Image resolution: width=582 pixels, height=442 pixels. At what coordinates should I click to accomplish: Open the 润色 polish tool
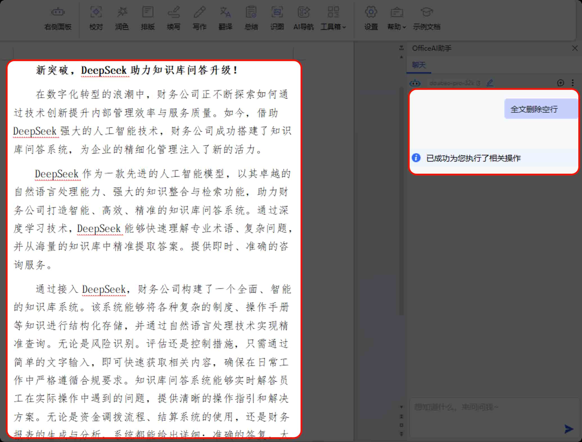point(122,18)
